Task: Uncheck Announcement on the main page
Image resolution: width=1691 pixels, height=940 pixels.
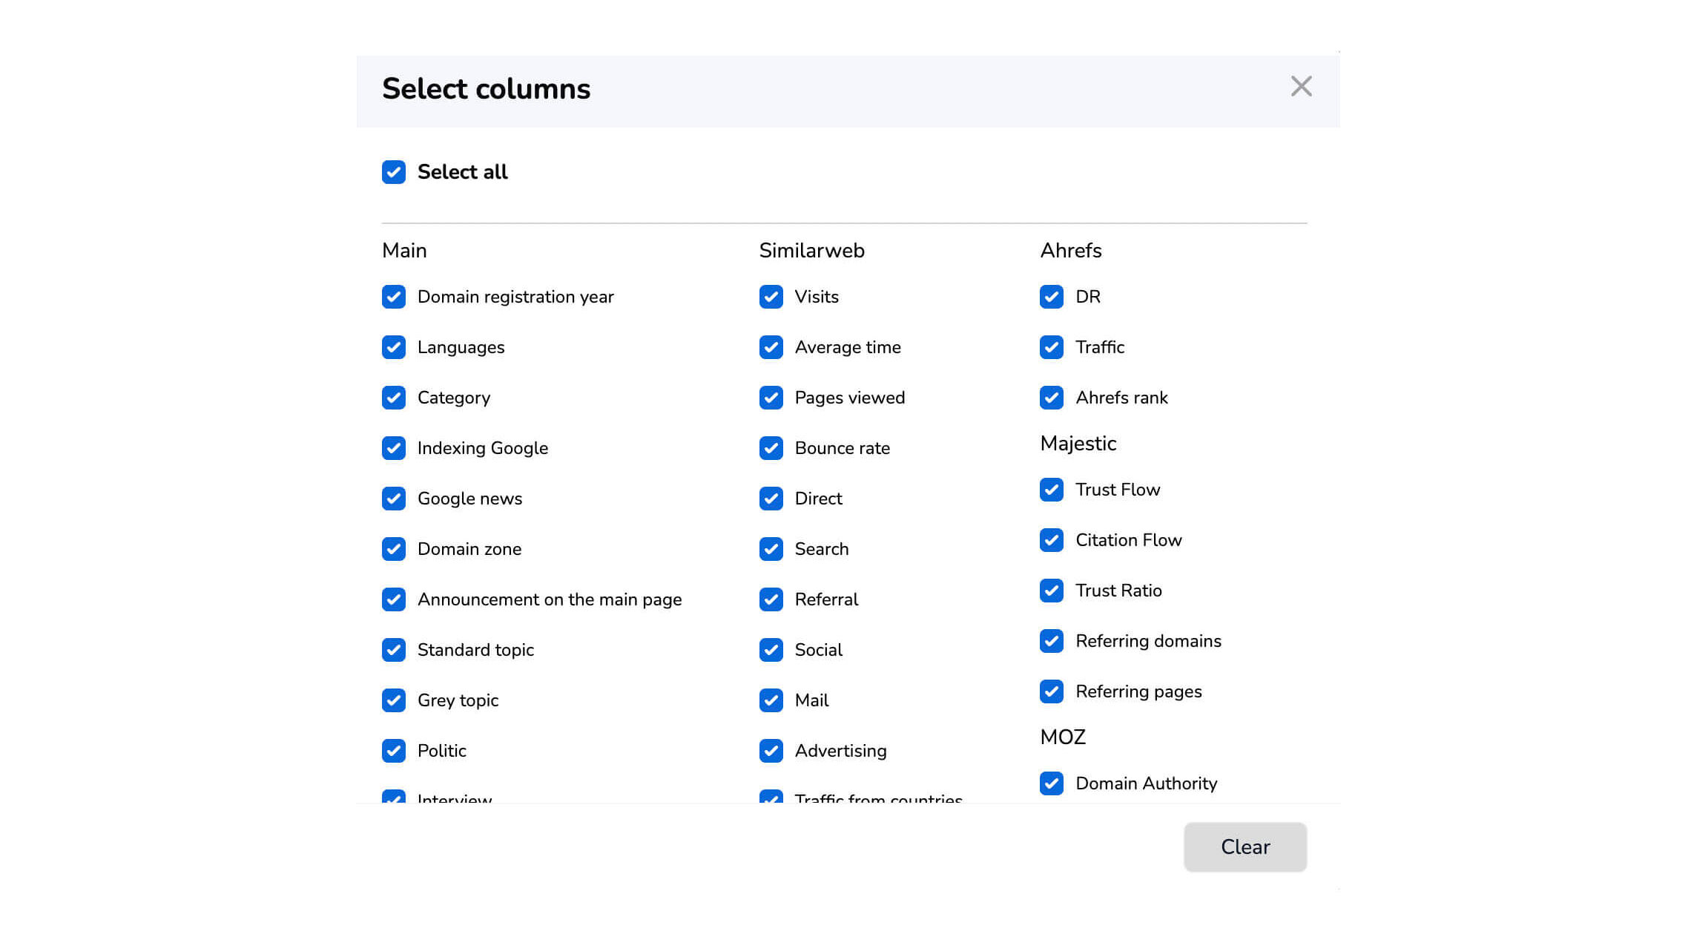Action: (394, 599)
